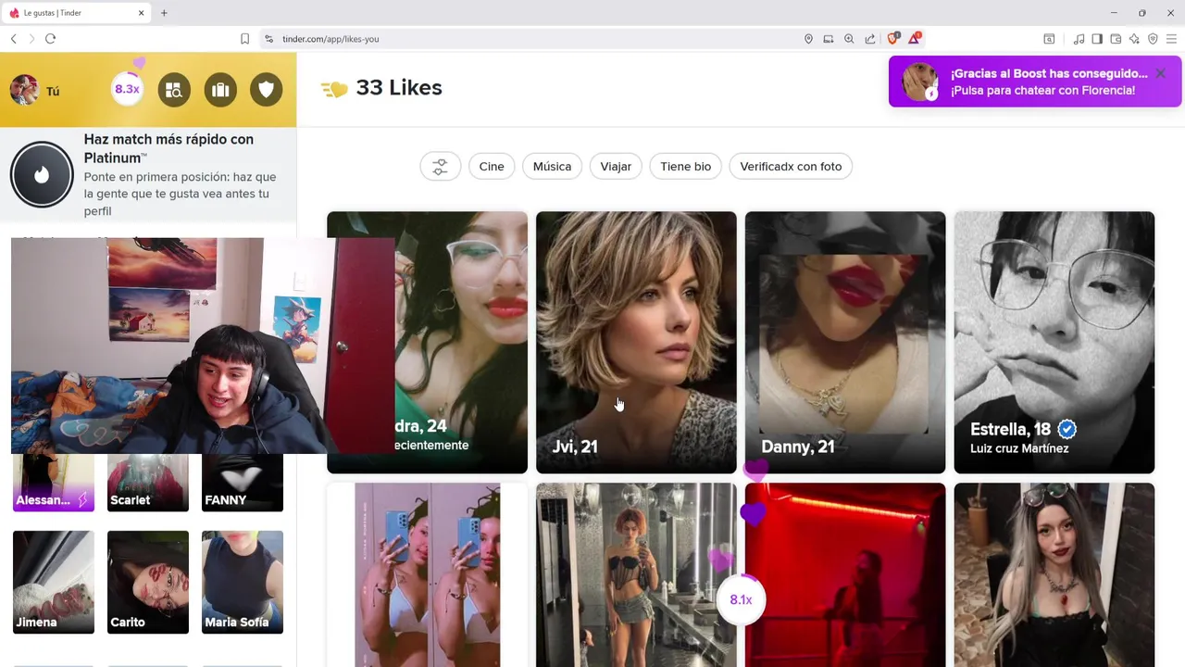The width and height of the screenshot is (1185, 667).
Task: Open the Safety shield icon
Action: click(x=267, y=90)
